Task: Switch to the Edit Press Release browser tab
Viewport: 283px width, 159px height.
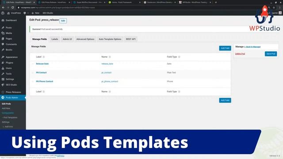Action: point(54,2)
